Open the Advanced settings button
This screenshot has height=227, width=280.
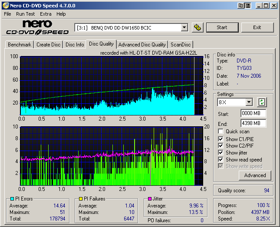255,175
